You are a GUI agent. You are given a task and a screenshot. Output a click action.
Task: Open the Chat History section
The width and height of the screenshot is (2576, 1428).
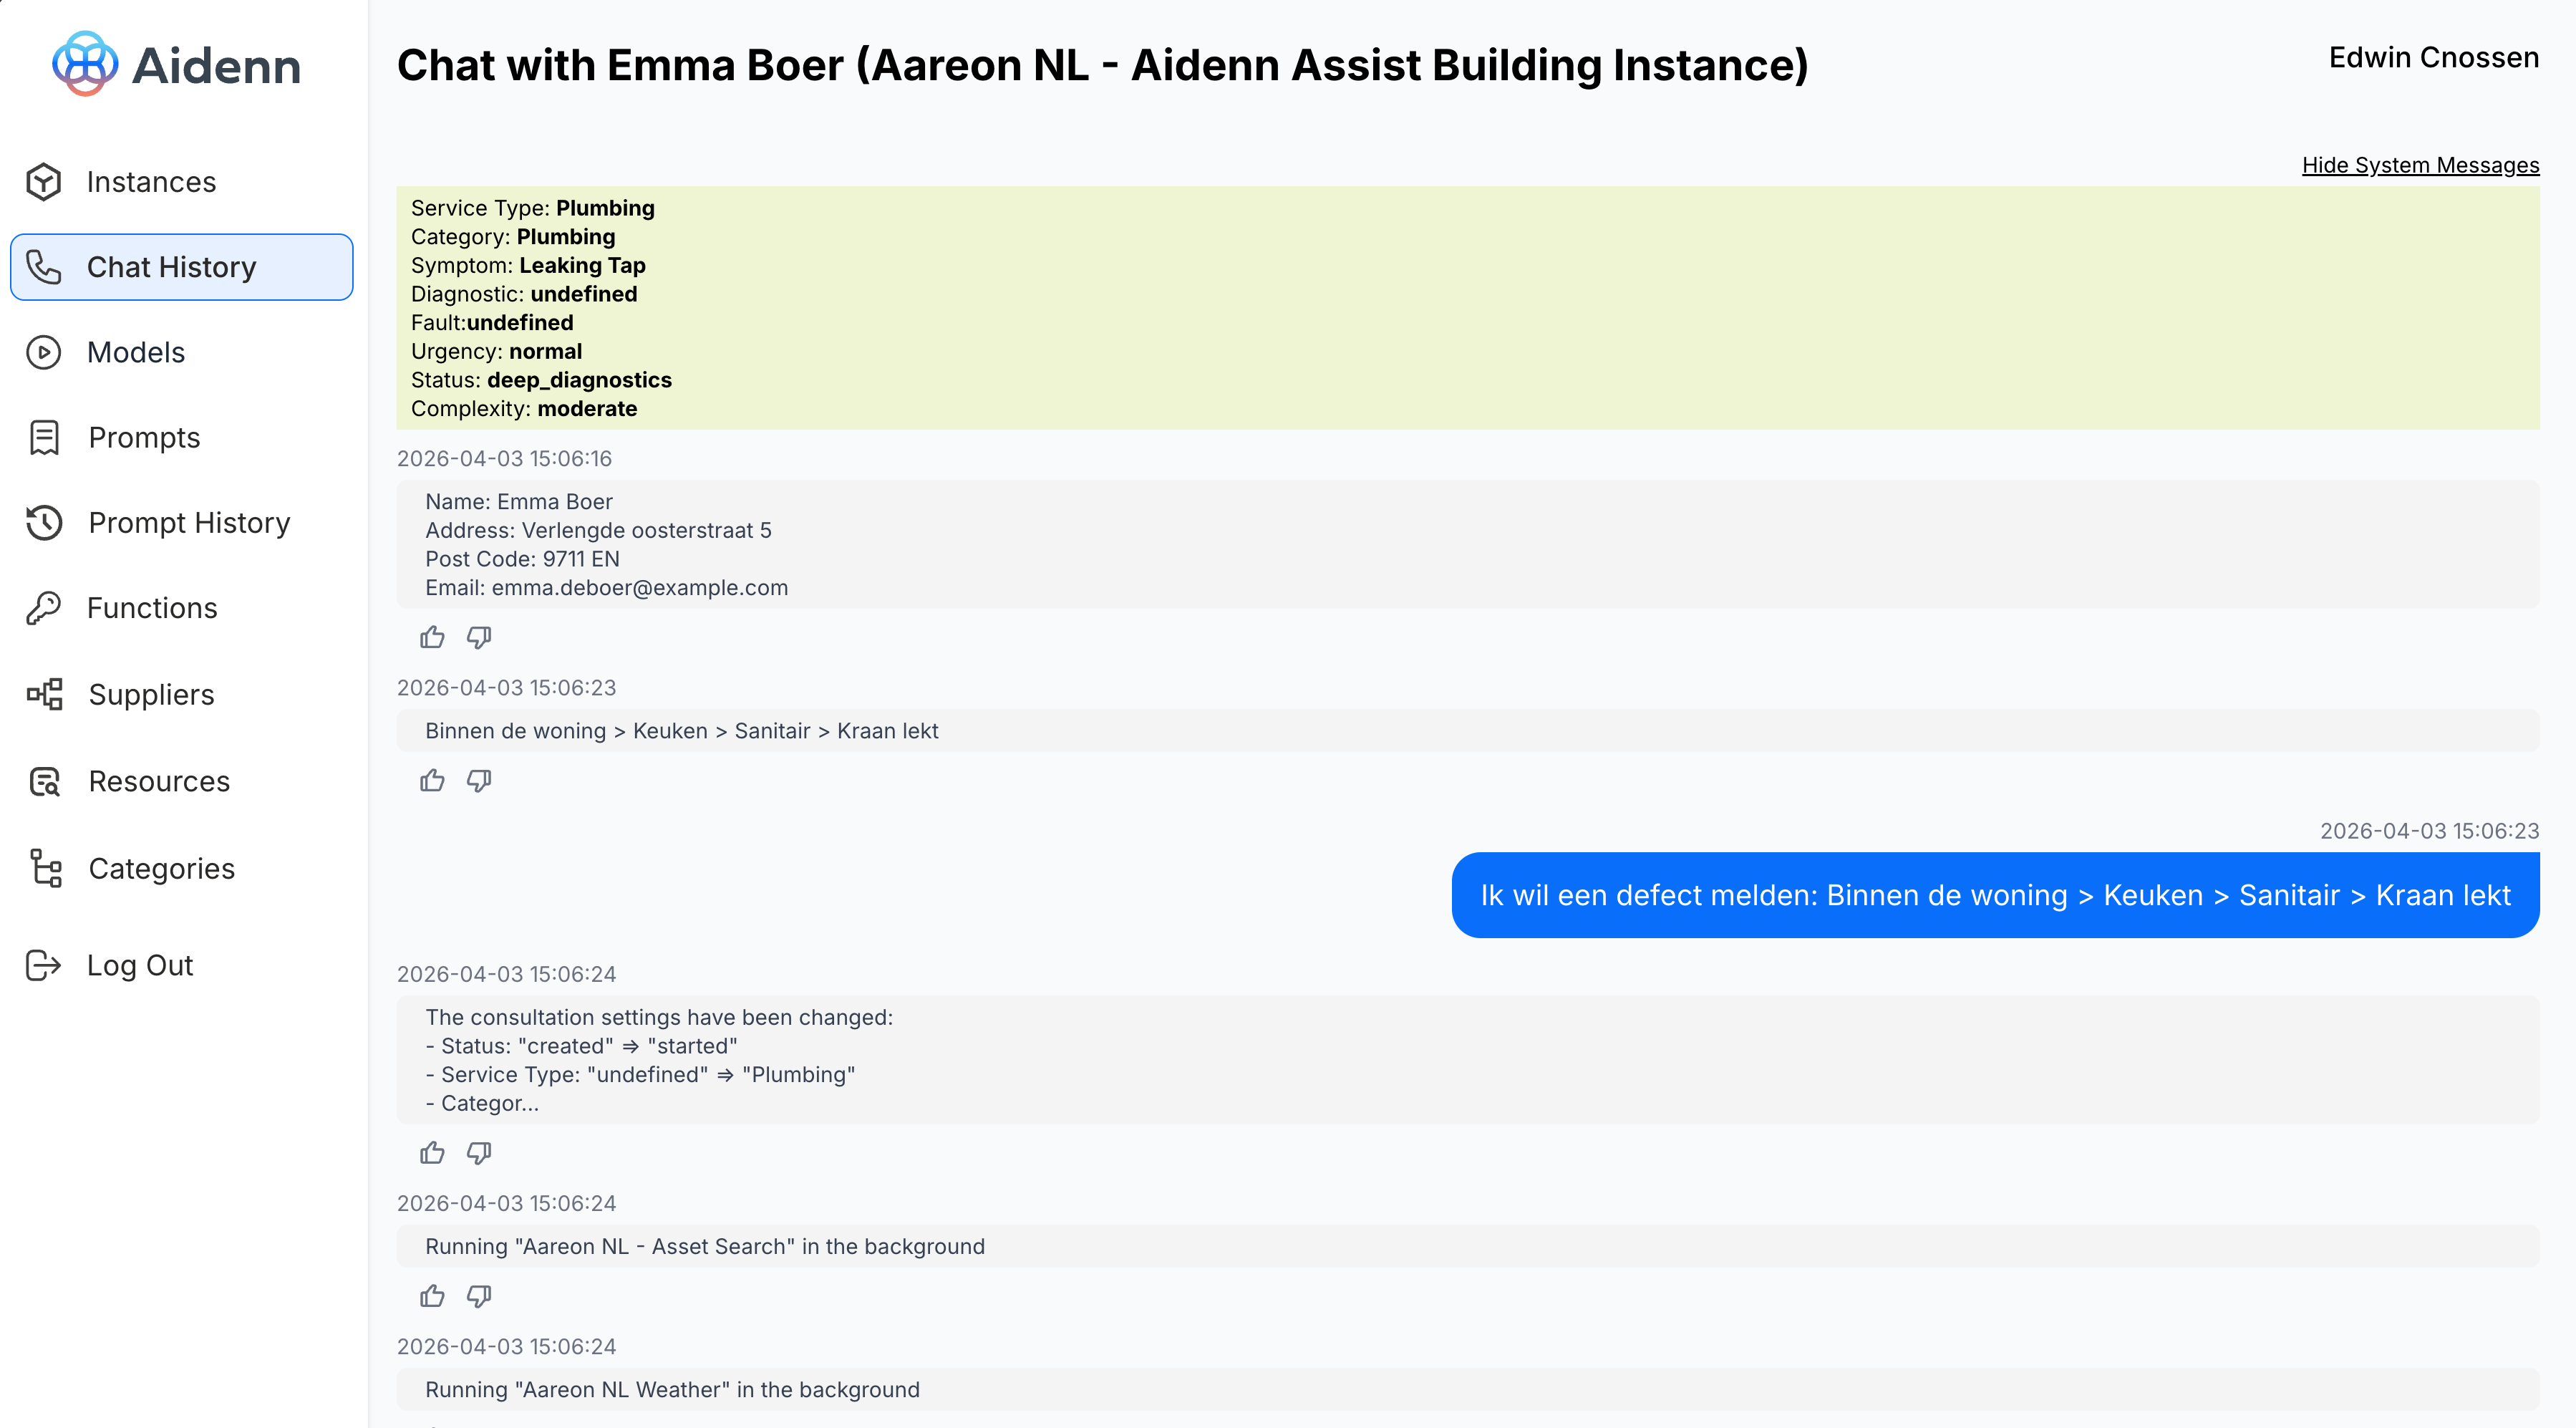click(181, 267)
